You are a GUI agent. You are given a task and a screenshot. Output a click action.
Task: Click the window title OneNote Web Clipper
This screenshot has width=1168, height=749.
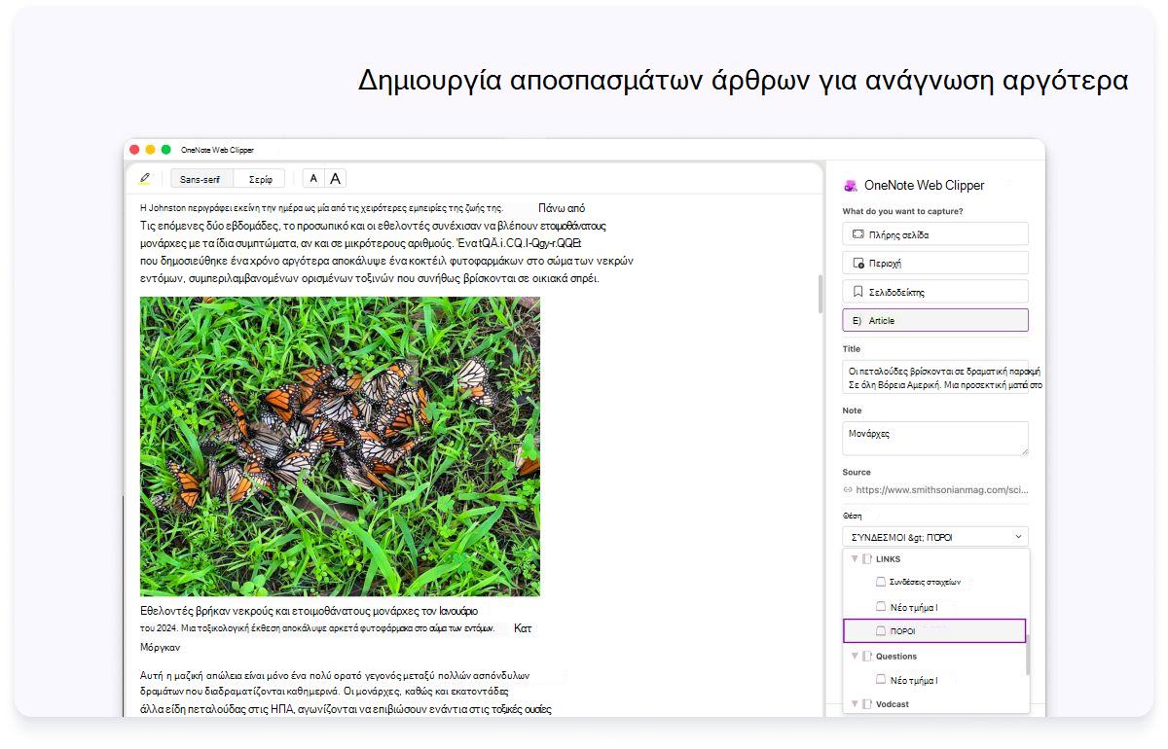217,150
